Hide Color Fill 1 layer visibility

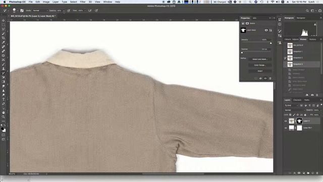286,128
